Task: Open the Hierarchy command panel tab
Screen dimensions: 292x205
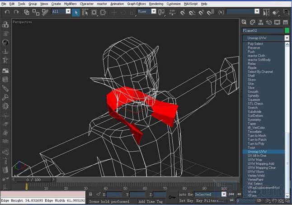Action: pyautogui.click(x=261, y=22)
